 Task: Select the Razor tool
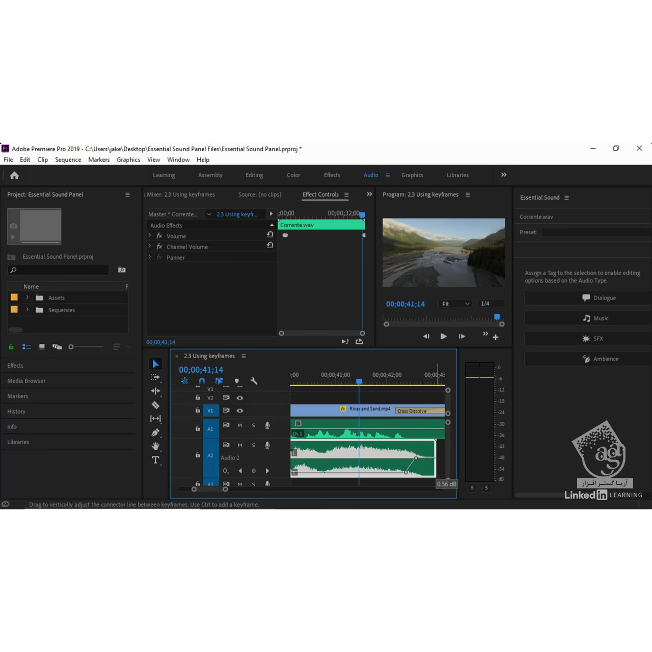click(x=155, y=405)
